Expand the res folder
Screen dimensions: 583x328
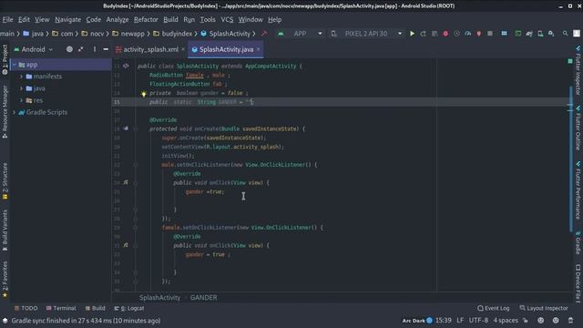point(21,100)
